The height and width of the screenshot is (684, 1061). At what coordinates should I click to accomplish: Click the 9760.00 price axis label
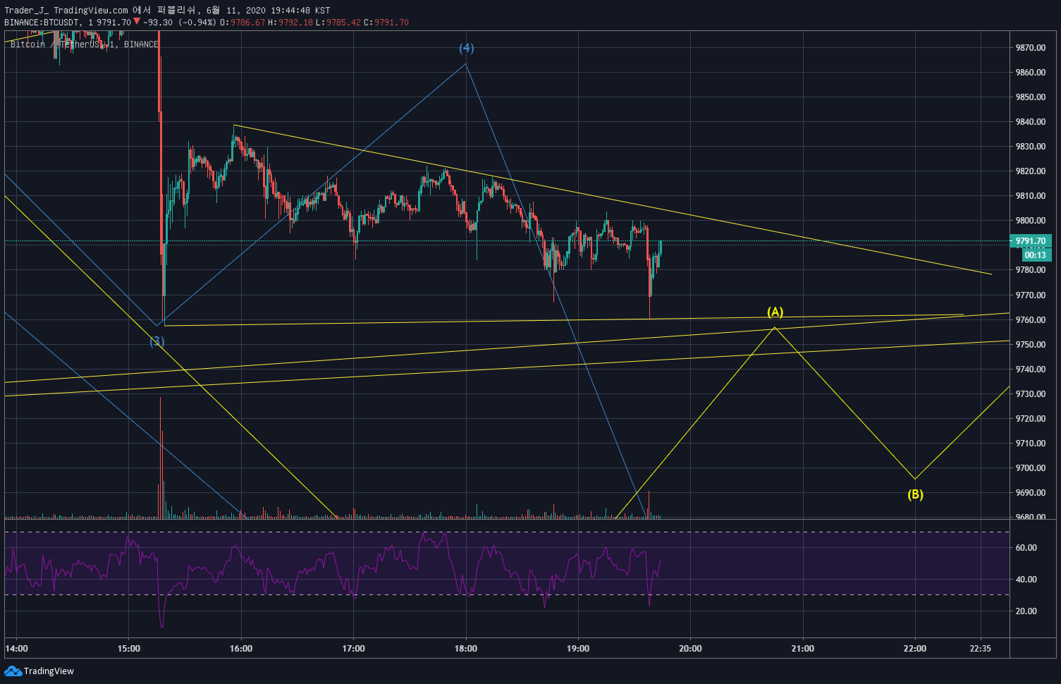(1030, 320)
